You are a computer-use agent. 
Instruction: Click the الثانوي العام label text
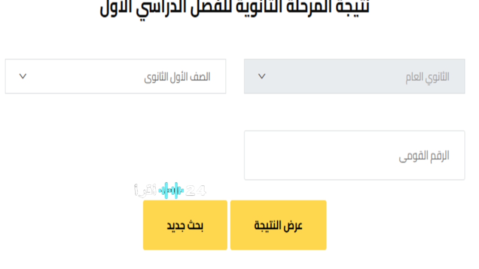pos(427,76)
